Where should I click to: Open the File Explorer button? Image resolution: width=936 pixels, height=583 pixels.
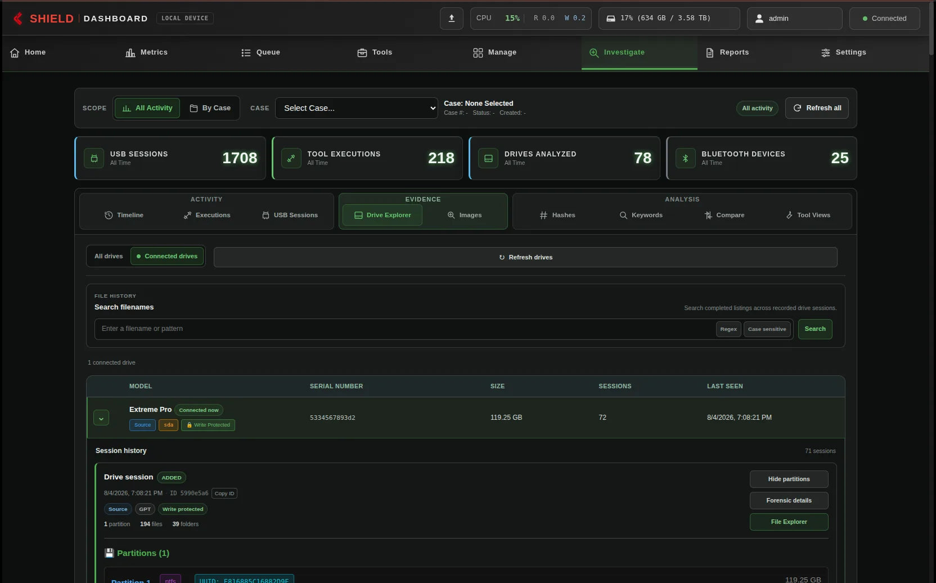[789, 522]
